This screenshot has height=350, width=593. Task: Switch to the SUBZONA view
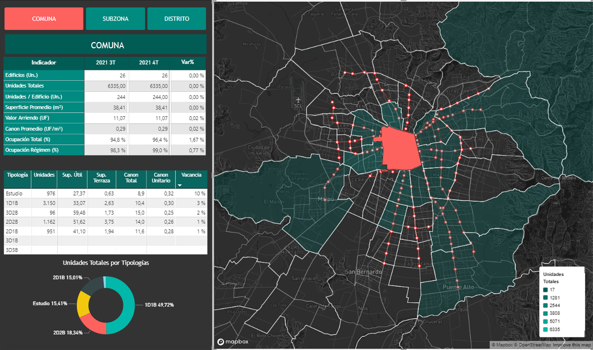[x=115, y=19]
